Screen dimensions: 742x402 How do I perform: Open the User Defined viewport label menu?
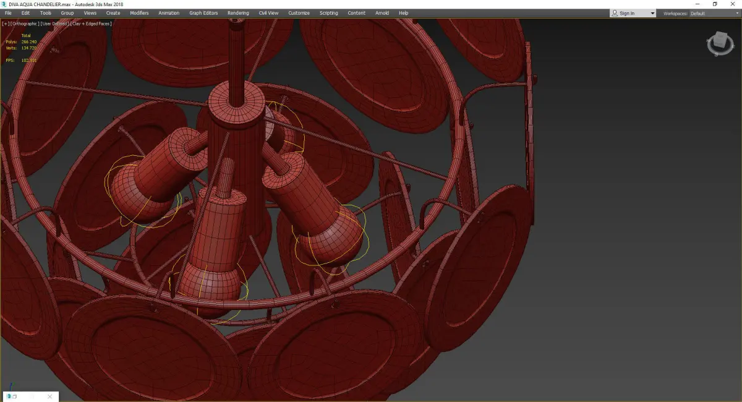click(x=54, y=24)
